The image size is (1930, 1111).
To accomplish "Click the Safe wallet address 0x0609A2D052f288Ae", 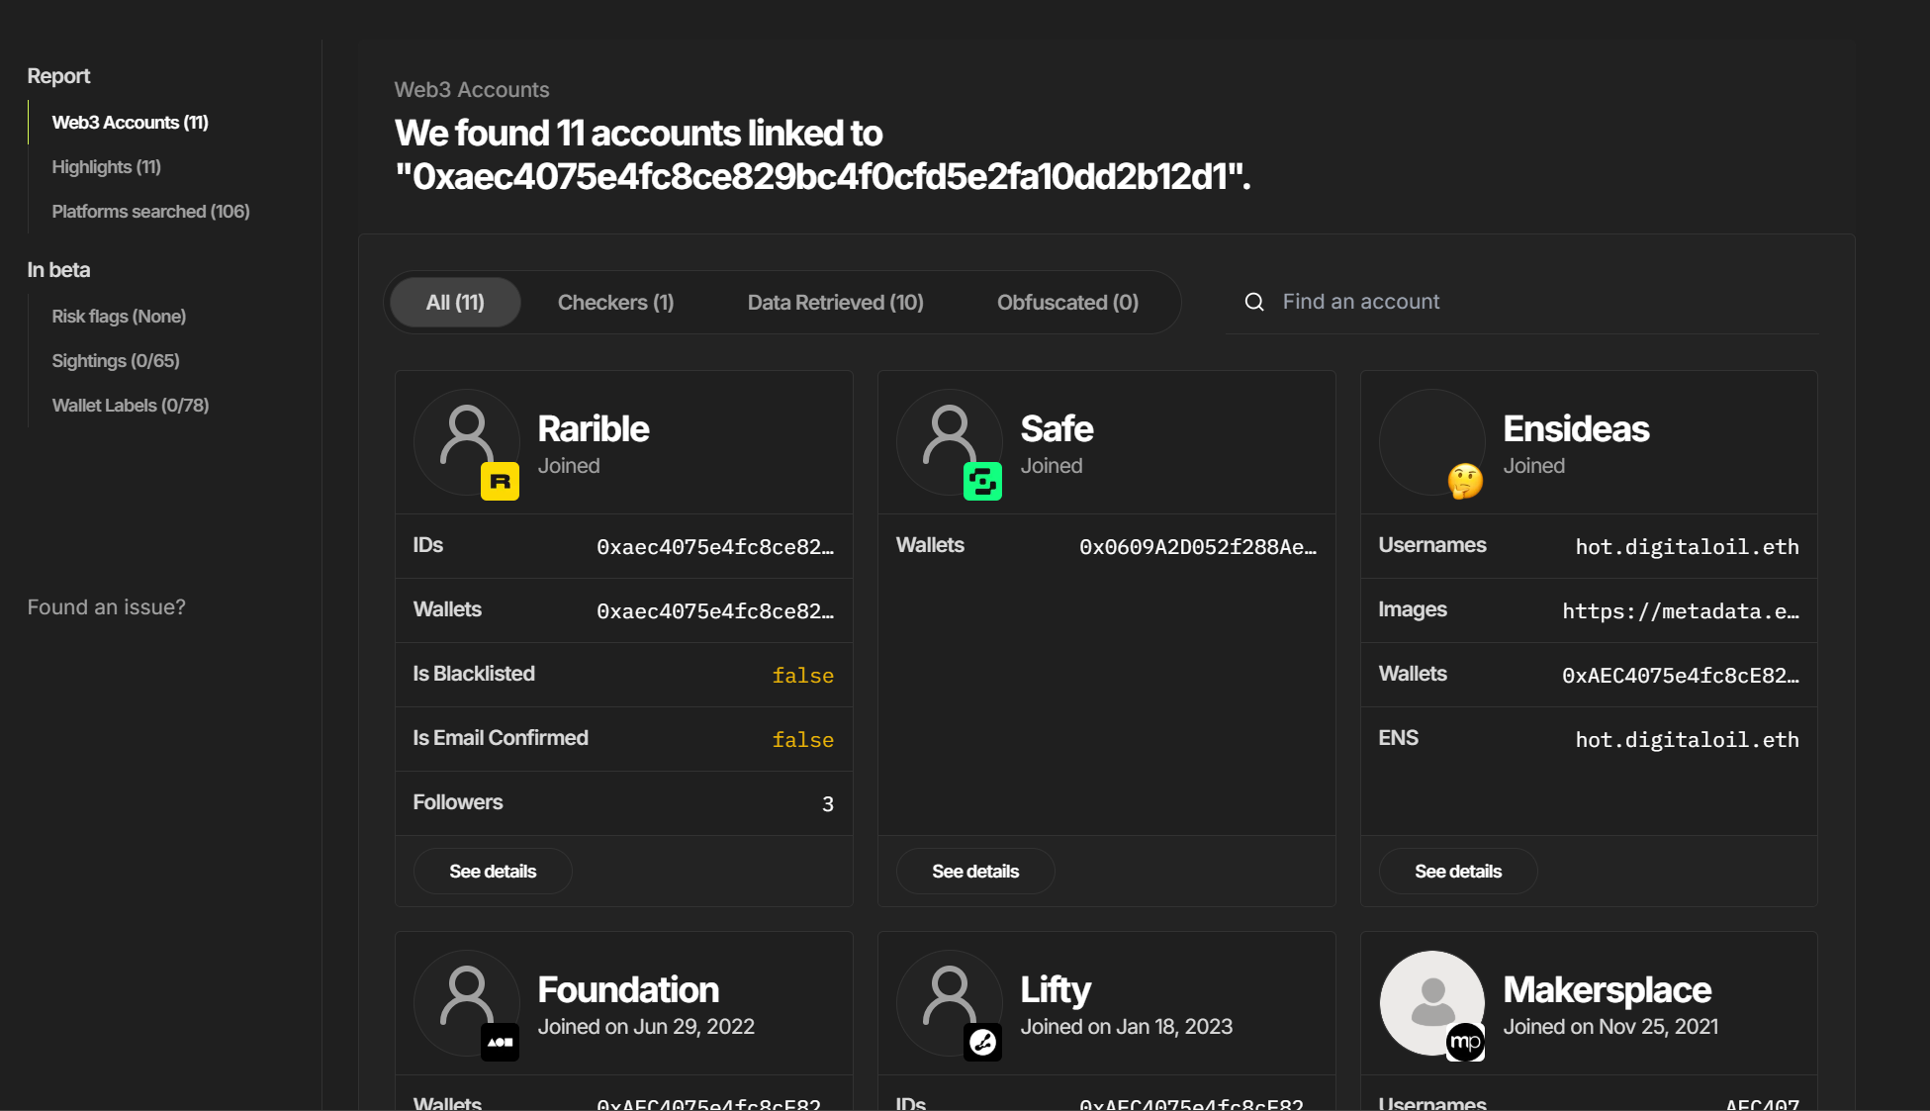I will [x=1198, y=547].
